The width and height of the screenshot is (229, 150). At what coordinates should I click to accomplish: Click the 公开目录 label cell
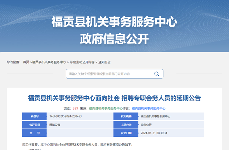(34, 125)
